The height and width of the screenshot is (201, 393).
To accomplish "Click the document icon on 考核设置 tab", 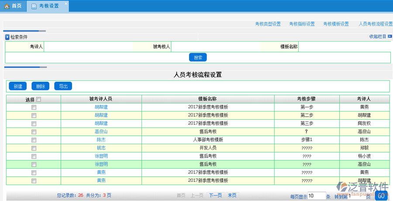I will click(34, 6).
